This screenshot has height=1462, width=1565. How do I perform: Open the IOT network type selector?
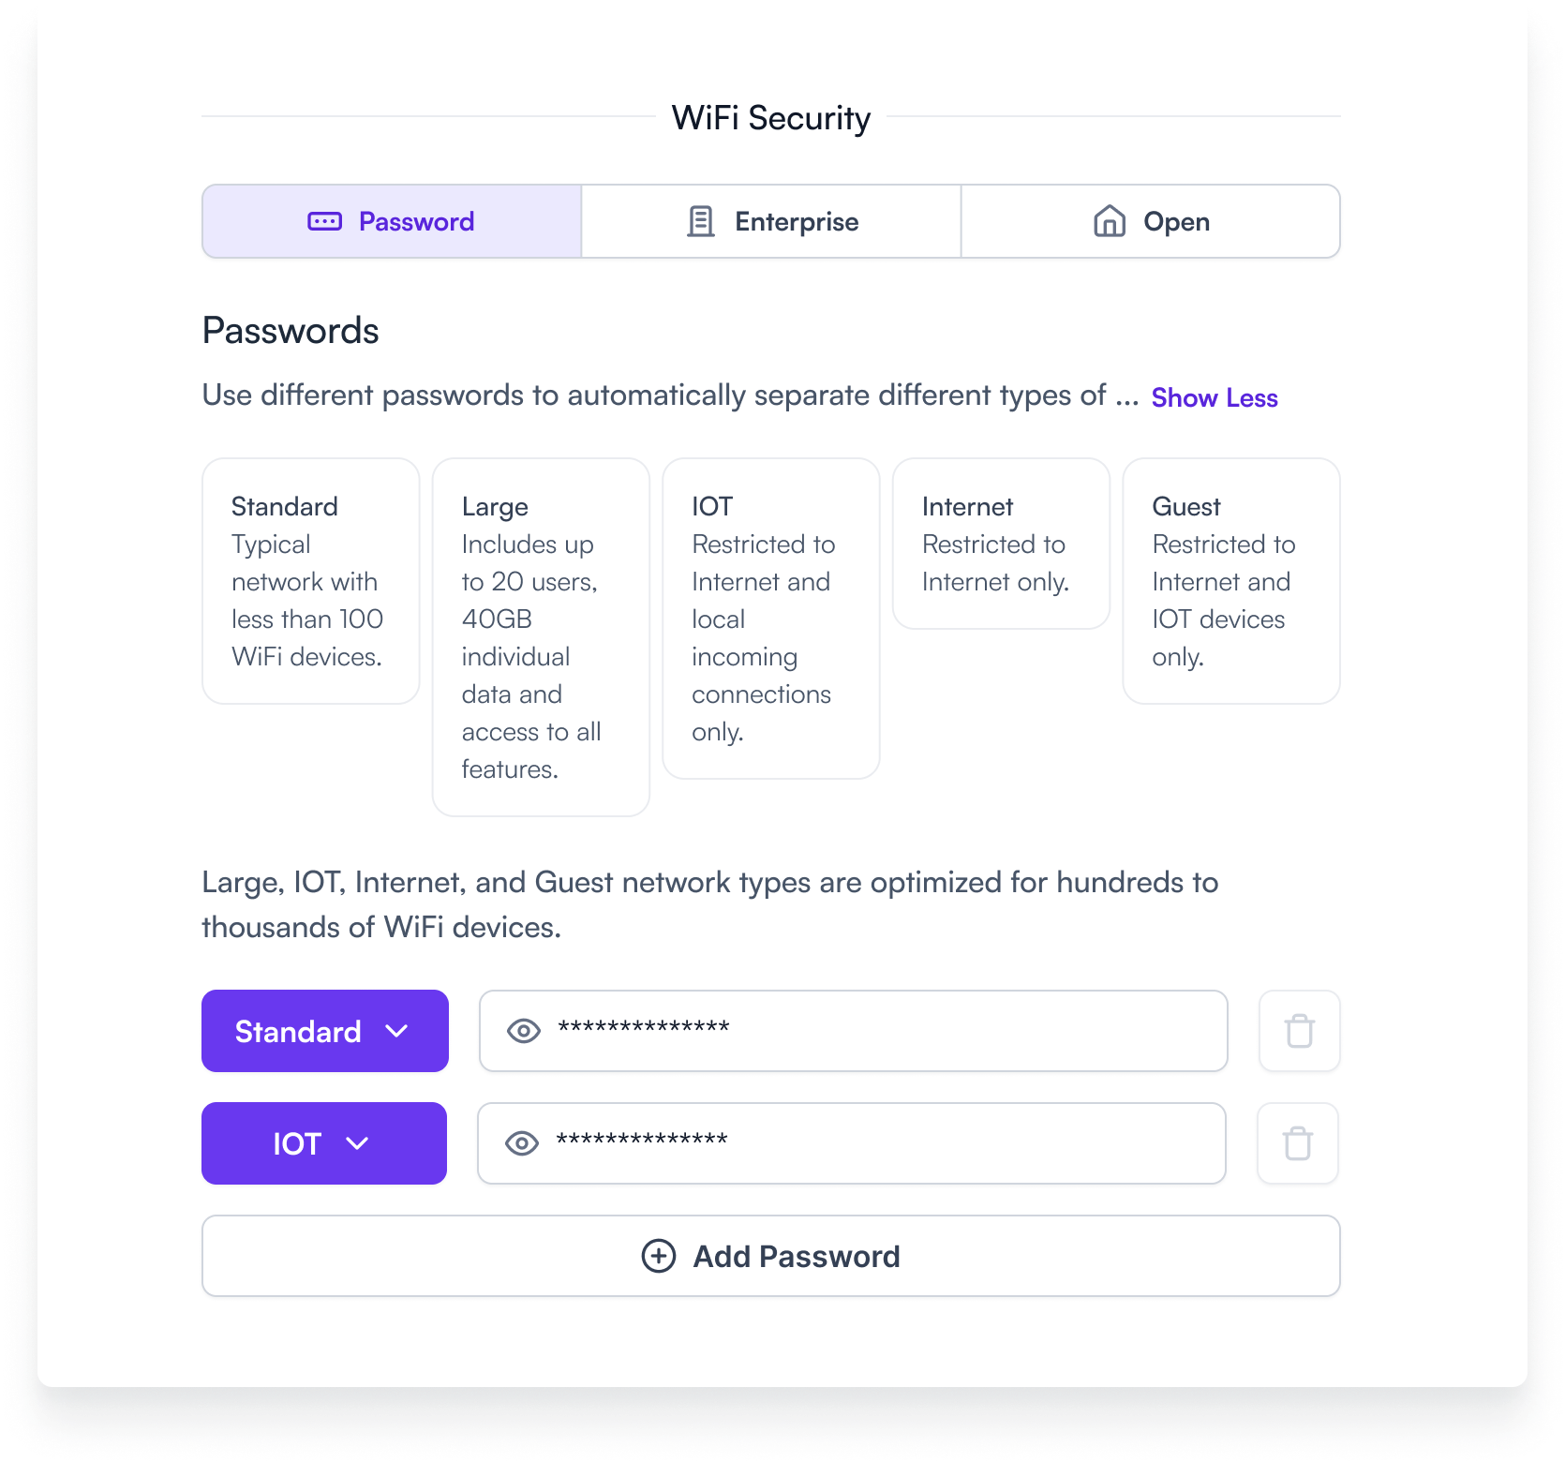click(323, 1143)
